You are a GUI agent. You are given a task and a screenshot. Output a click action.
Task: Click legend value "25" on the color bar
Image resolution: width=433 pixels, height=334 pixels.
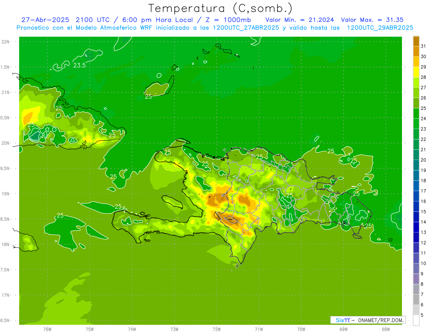coord(423,108)
